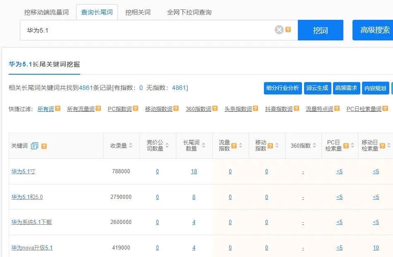This screenshot has height=257, width=393.
Task: Sort table by 移动指数 column arrows
Action: point(277,146)
